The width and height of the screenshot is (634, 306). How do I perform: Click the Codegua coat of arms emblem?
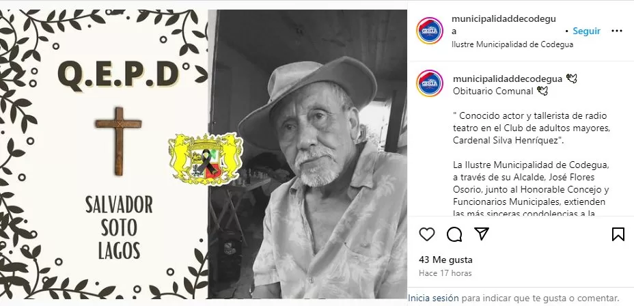tap(206, 158)
